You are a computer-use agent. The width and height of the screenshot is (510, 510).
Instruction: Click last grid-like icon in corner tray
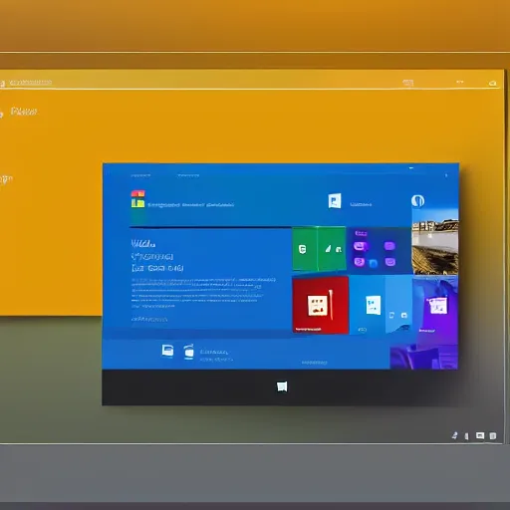493,435
